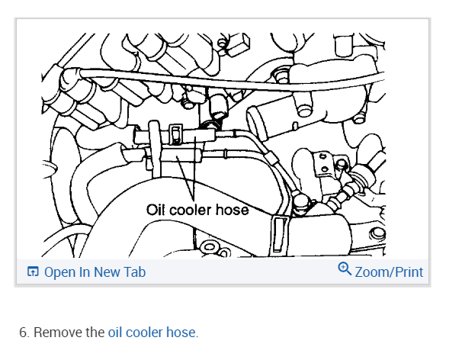The image size is (462, 360).
Task: Click the long thin tube spanning the diagram top
Action: point(233,79)
